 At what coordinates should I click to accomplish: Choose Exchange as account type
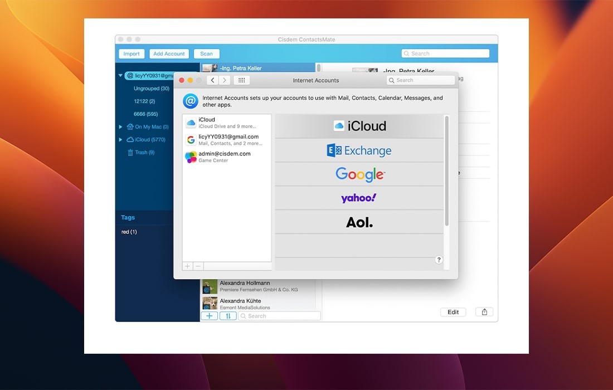[359, 150]
